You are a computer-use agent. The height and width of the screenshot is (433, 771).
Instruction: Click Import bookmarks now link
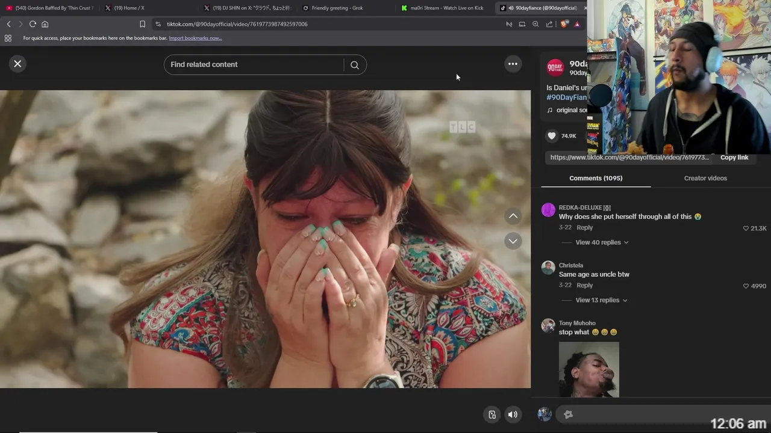coord(195,38)
